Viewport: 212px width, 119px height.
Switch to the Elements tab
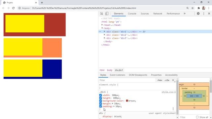click(x=119, y=14)
